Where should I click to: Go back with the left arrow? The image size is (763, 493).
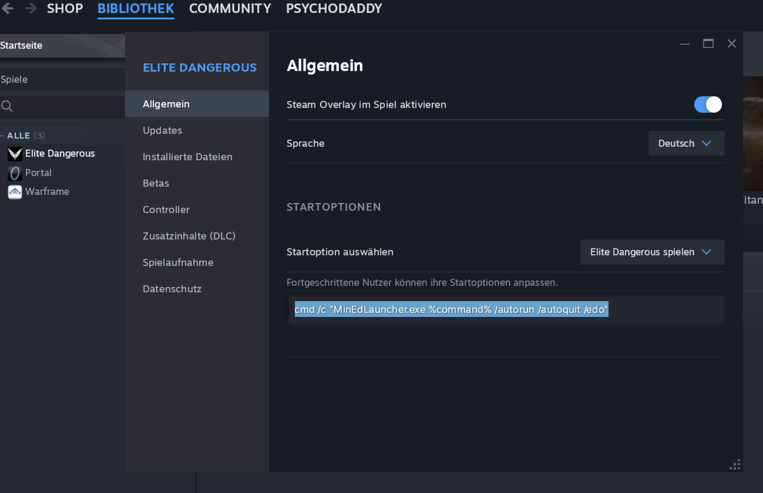(x=7, y=8)
